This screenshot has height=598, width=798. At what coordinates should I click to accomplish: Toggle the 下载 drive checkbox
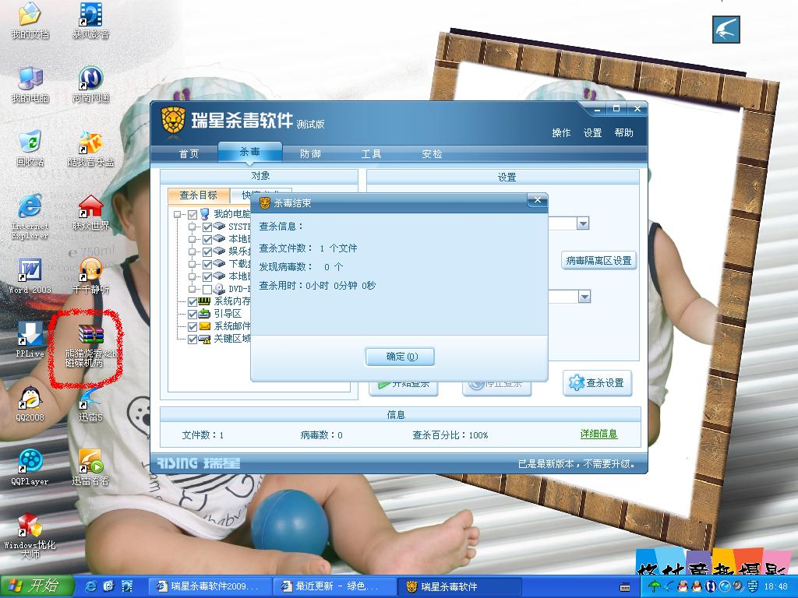click(207, 265)
